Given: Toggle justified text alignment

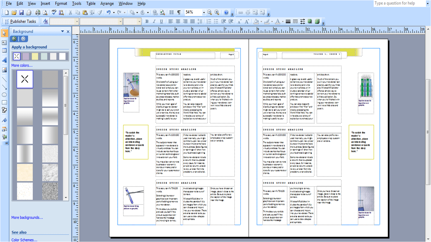Looking at the screenshot, I should click(192, 21).
